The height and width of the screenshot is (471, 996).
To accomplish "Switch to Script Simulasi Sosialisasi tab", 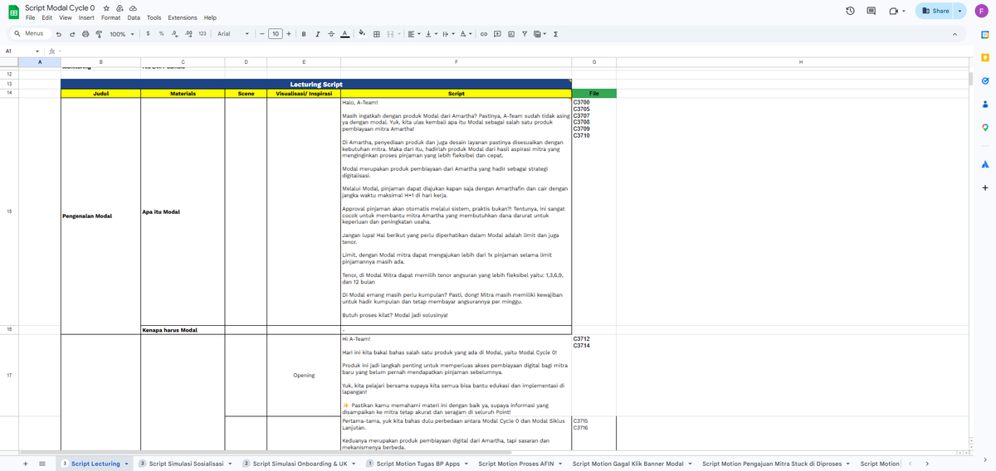I will click(185, 464).
